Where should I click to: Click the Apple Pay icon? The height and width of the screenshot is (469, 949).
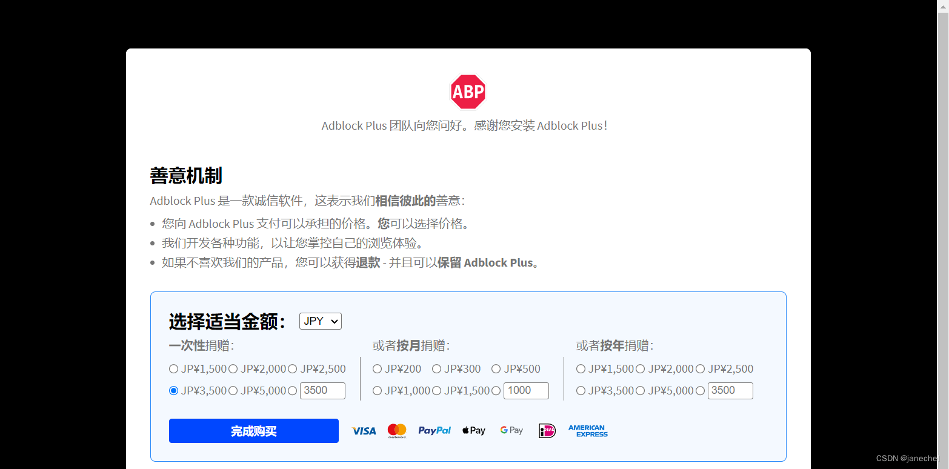pos(473,431)
